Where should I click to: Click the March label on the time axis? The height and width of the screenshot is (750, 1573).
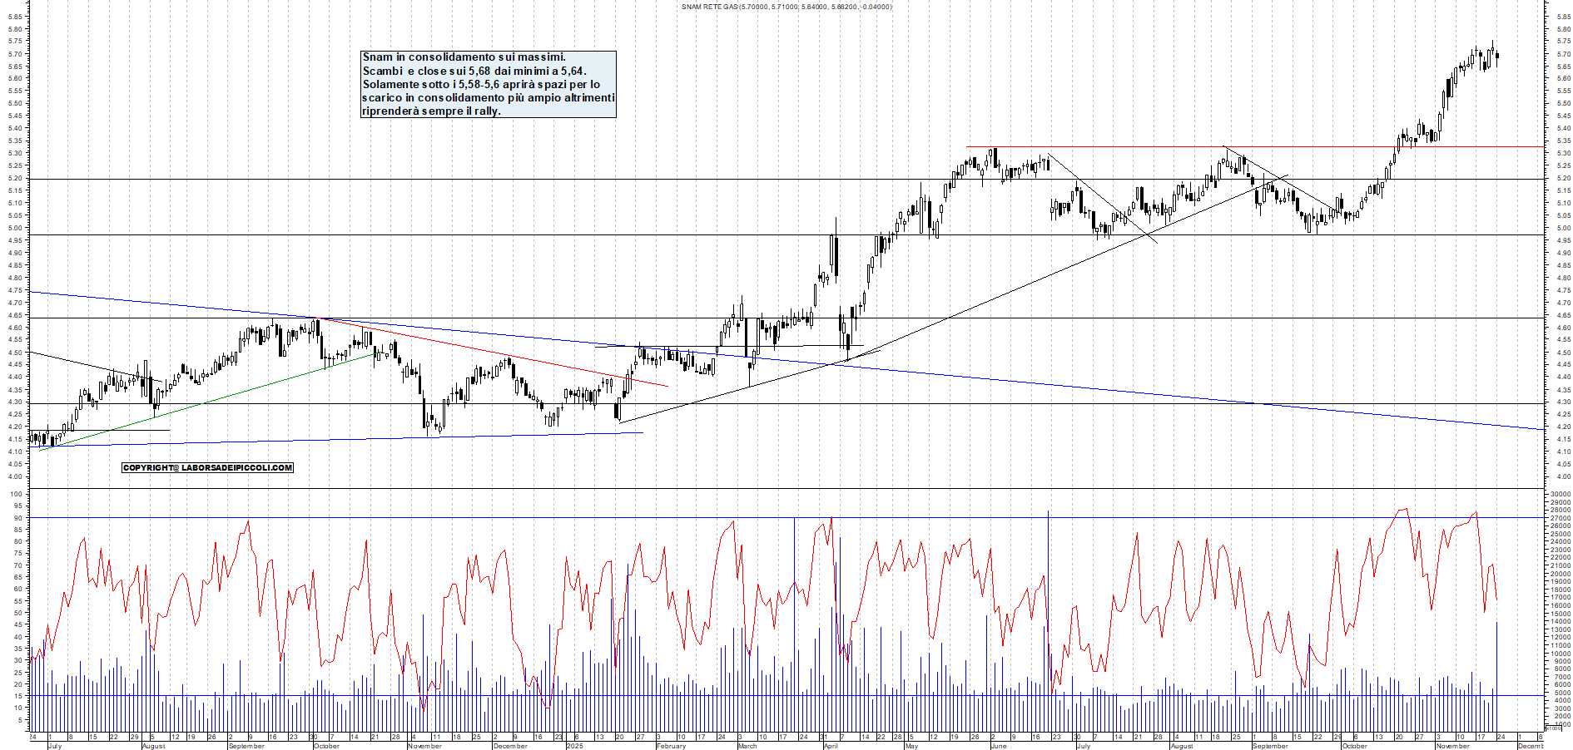click(747, 746)
